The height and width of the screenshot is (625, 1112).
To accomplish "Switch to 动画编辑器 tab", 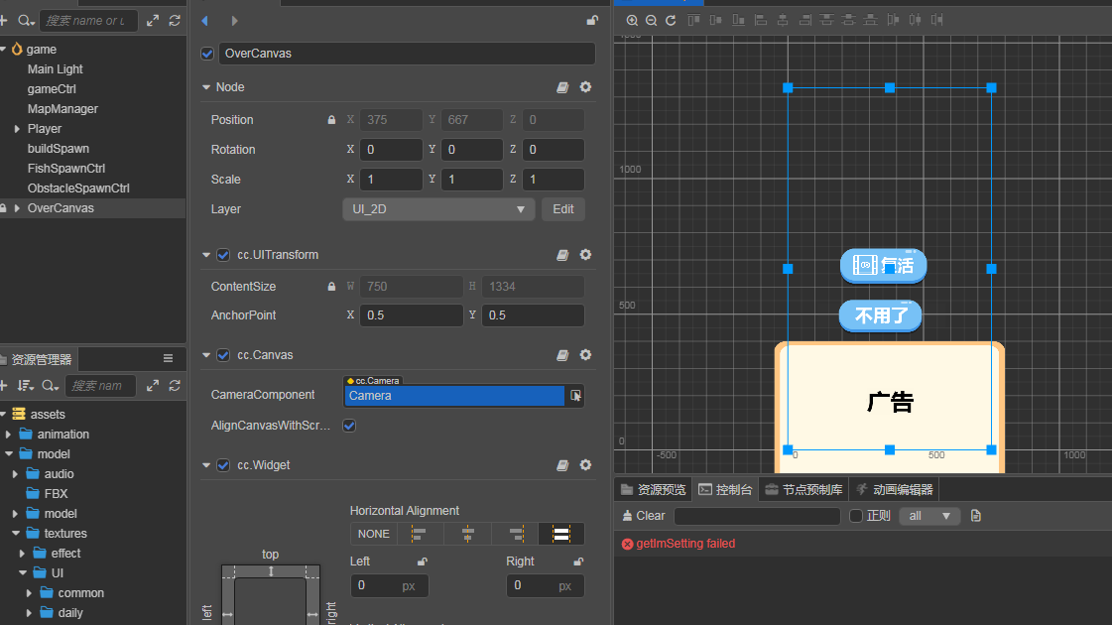I will [x=894, y=489].
